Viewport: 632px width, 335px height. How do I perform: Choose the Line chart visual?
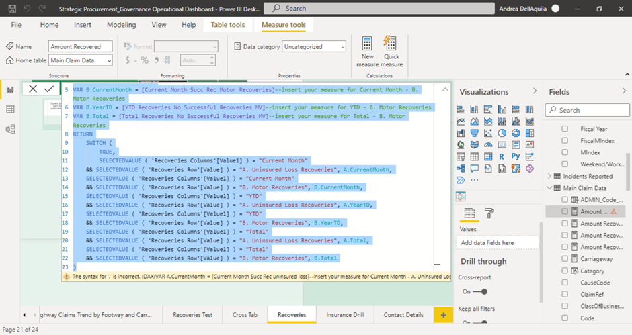461,122
